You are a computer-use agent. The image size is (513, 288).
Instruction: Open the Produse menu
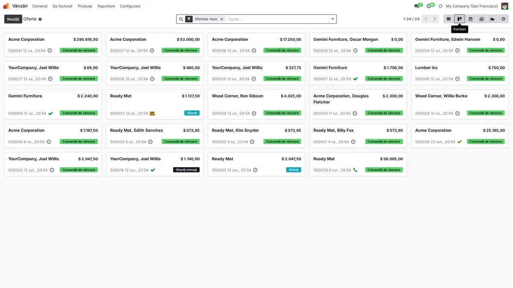(85, 6)
